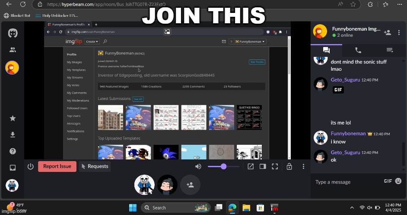Screen dimensions: 407x215
Task: Pop out the virtual browser window
Action: pyautogui.click(x=251, y=166)
